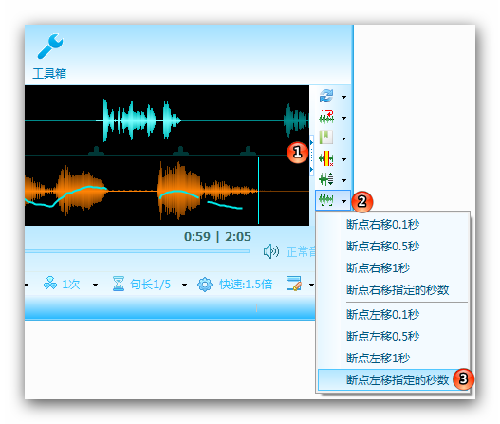Click the orange waveform in lower track
Viewport: 500px width, 424px height.
pyautogui.click(x=140, y=191)
